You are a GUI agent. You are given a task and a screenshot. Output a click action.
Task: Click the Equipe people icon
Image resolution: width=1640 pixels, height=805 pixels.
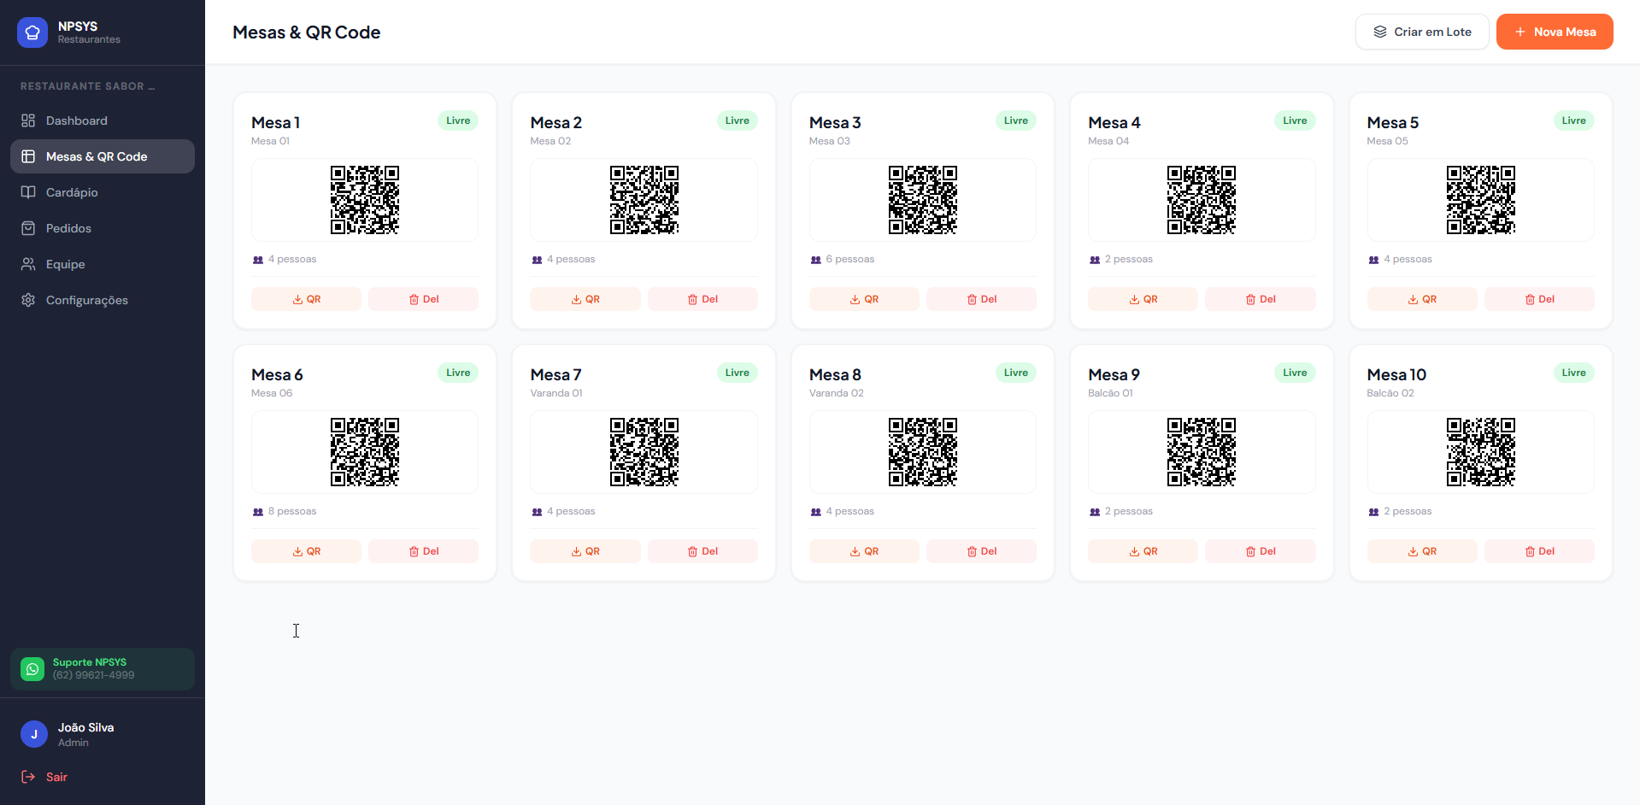click(28, 264)
